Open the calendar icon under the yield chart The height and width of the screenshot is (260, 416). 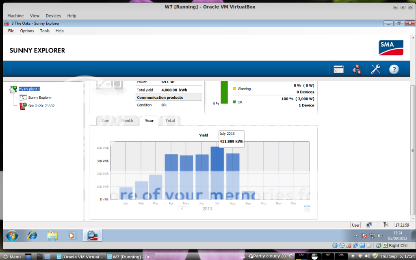[307, 208]
